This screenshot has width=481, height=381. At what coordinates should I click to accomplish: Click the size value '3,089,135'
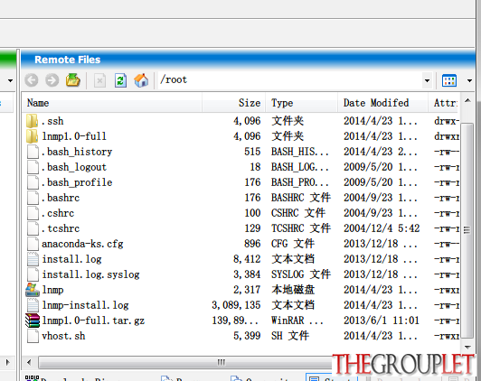click(236, 305)
